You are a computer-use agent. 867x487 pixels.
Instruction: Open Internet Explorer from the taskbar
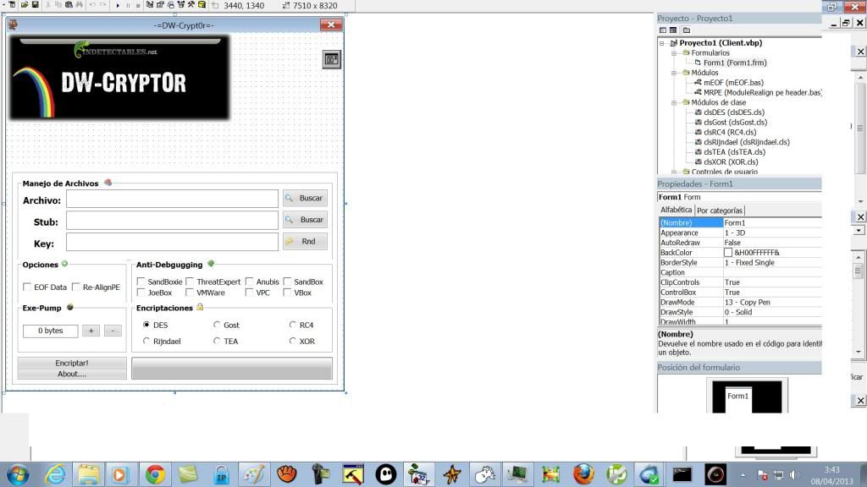(55, 474)
